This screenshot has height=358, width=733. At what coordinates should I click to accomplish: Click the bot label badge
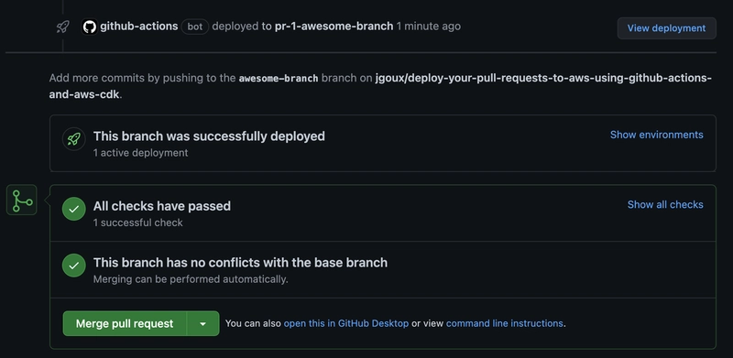coord(195,27)
